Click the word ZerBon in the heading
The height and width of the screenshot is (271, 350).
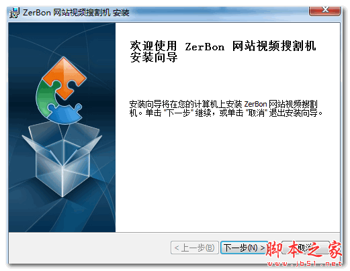[205, 47]
